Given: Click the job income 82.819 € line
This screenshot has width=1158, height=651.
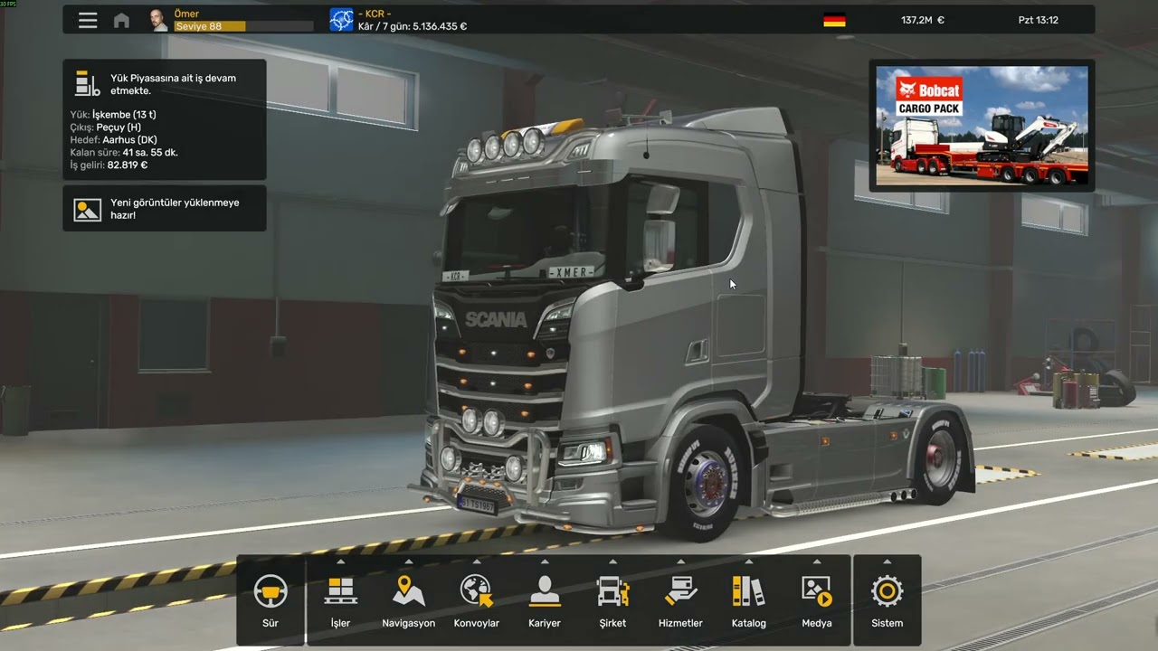Looking at the screenshot, I should point(109,165).
